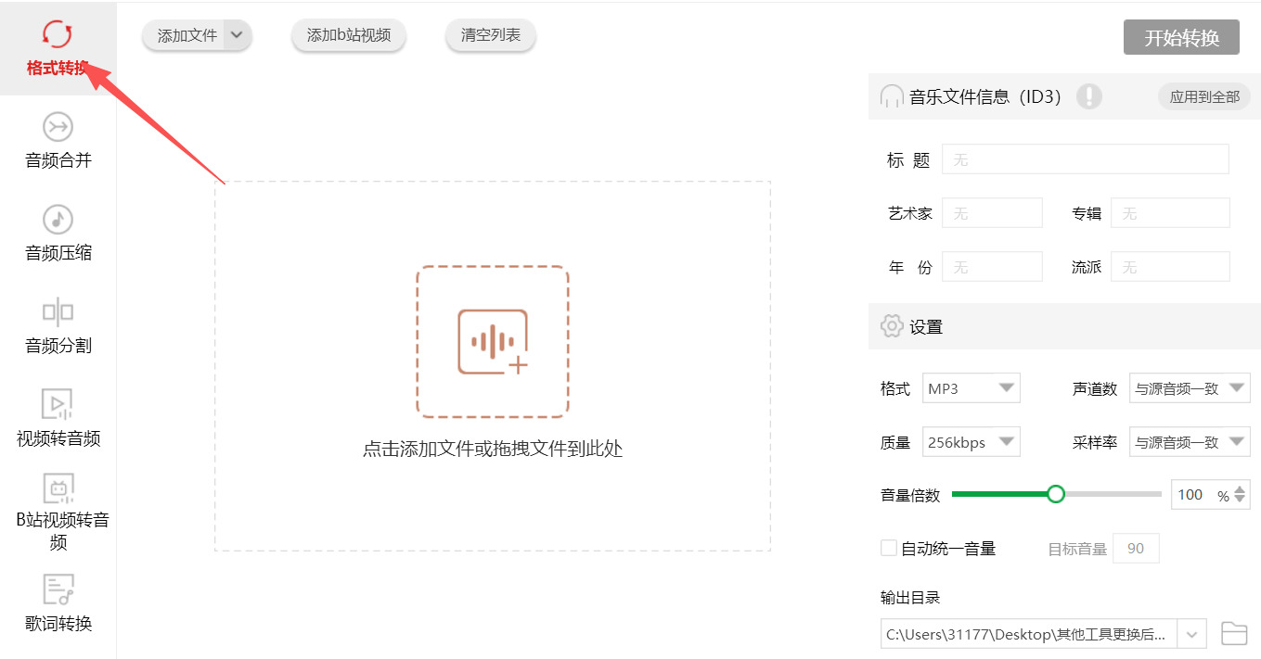Click the 年份 input field
Screen dimensions: 1261x659
[992, 267]
